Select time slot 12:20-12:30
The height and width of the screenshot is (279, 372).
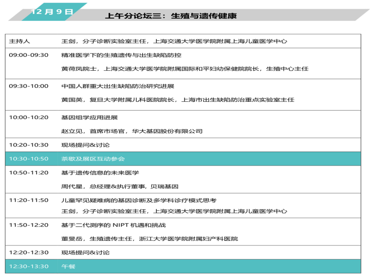coord(29,252)
